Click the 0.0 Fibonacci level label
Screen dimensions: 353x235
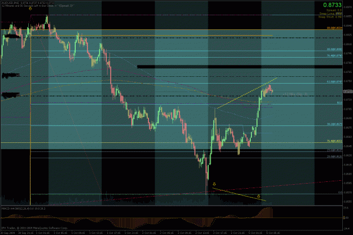tap(340, 193)
